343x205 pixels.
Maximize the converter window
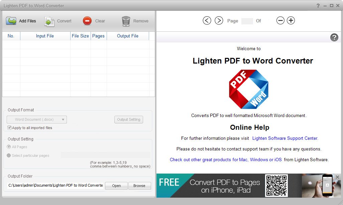pyautogui.click(x=332, y=6)
